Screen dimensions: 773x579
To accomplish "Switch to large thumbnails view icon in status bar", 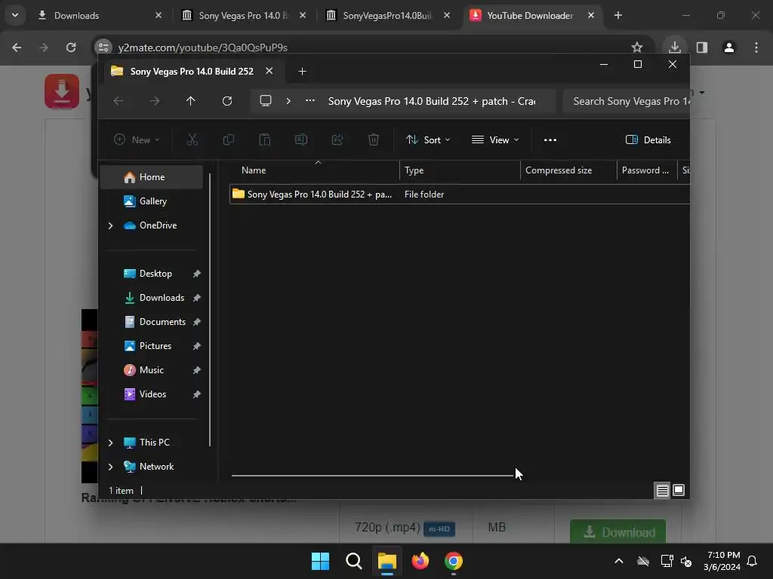I will coord(679,490).
